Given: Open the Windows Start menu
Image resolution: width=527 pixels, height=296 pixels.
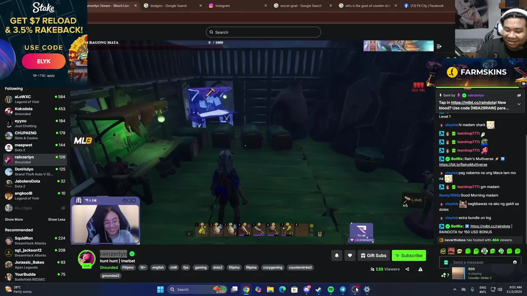Looking at the screenshot, I should tap(160, 289).
